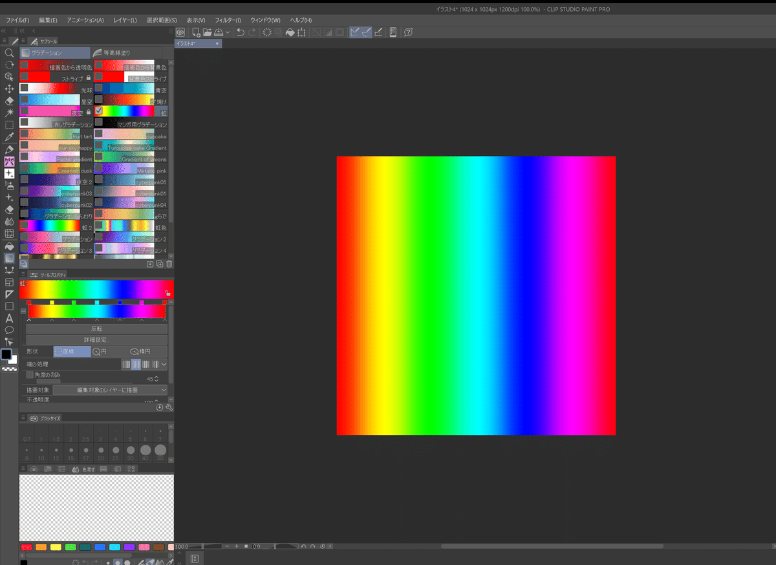
Task: Select the Balloon tool
Action: [9, 330]
